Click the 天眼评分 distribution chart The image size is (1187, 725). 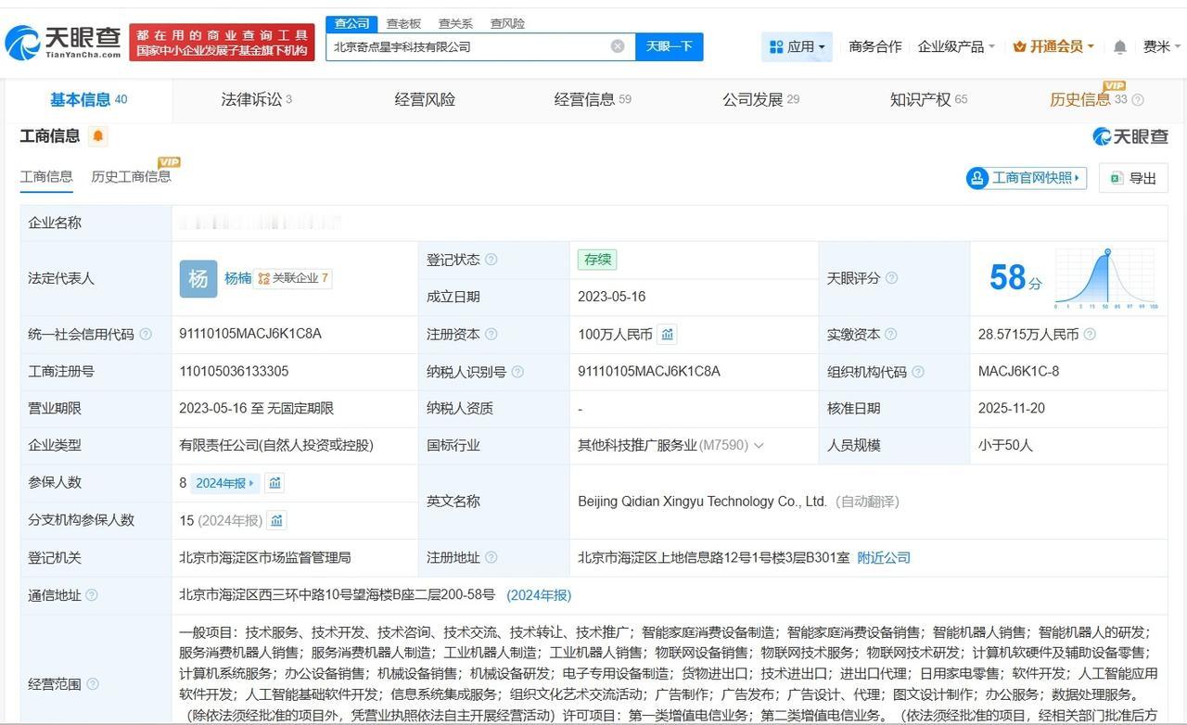click(1106, 278)
